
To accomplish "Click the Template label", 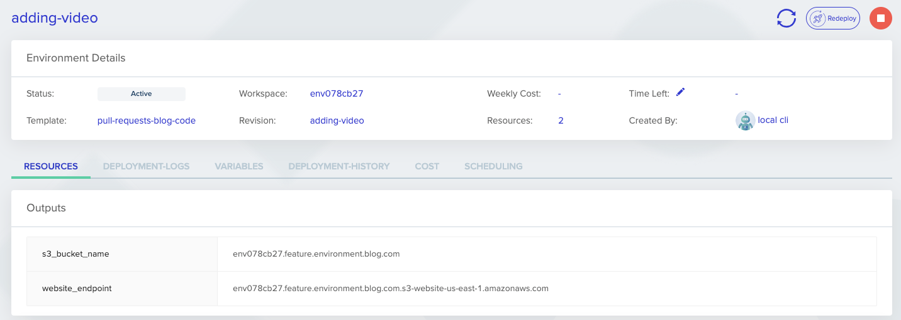I will click(47, 120).
